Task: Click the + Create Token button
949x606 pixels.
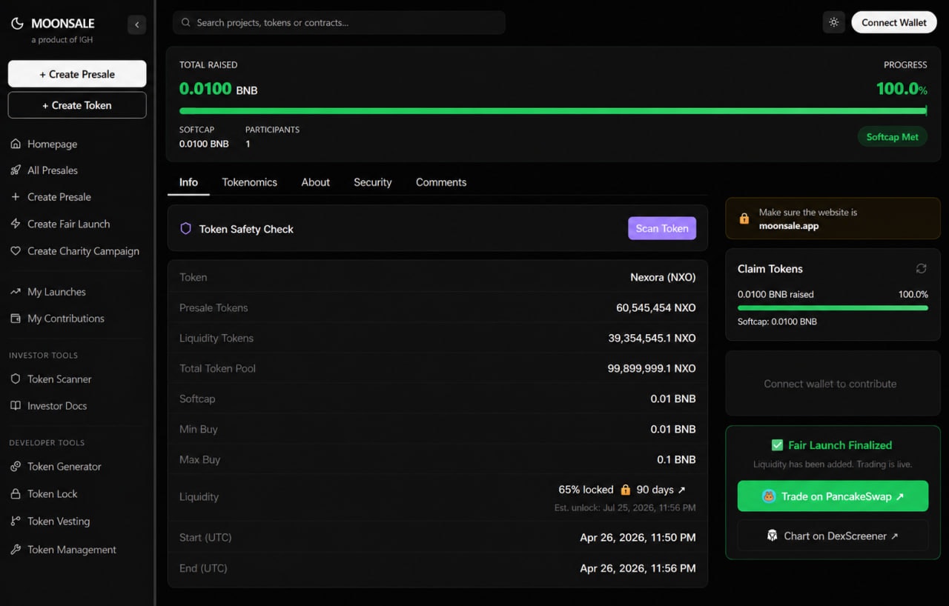Action: pos(77,105)
